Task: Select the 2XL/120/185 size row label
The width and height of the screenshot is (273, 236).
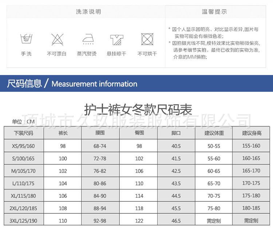Action: point(23,208)
